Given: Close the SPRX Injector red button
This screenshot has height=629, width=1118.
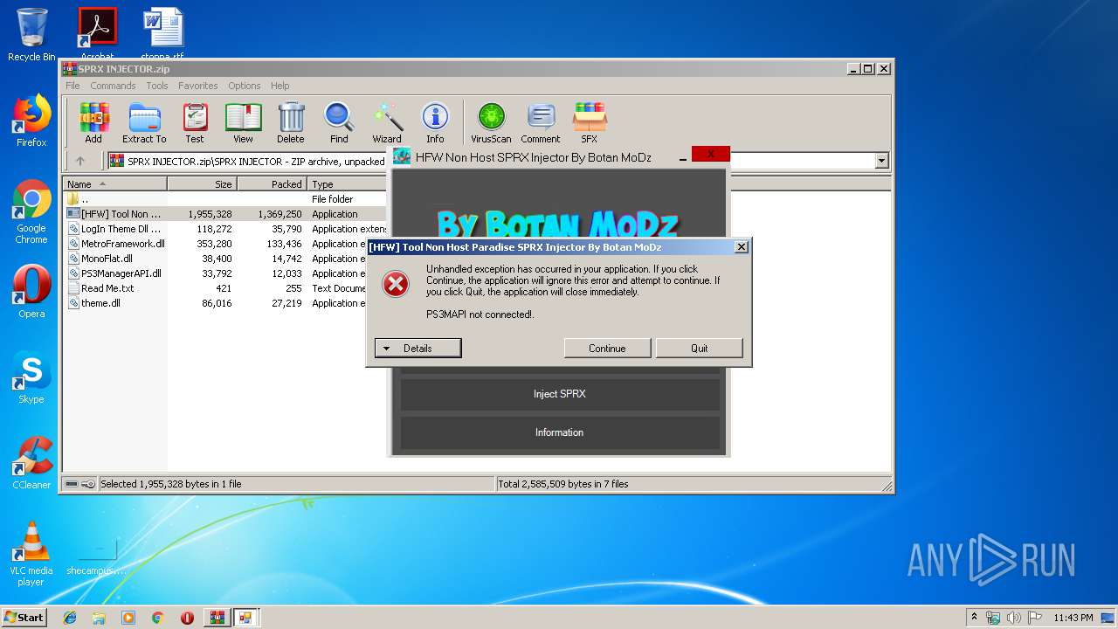Looking at the screenshot, I should 711,154.
